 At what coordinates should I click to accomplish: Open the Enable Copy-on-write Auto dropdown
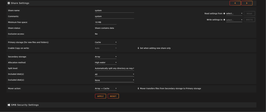tap(106, 48)
